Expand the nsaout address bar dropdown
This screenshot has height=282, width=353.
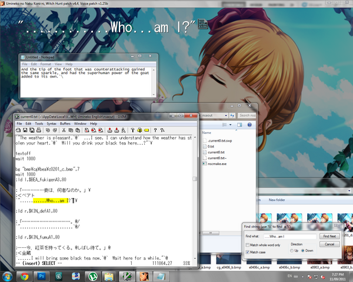coord(226,115)
